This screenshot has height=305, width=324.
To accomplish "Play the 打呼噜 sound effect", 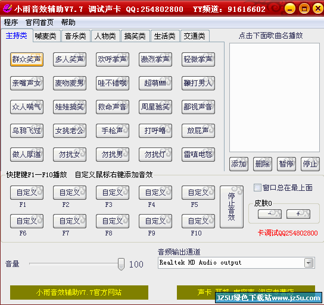I will 155,131.
